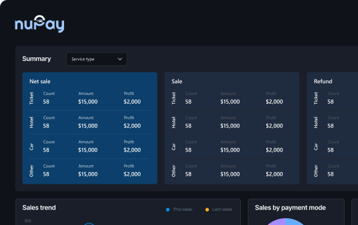Click the Other profit $2,000 in Sale card
This screenshot has height=225, width=358.
click(274, 174)
